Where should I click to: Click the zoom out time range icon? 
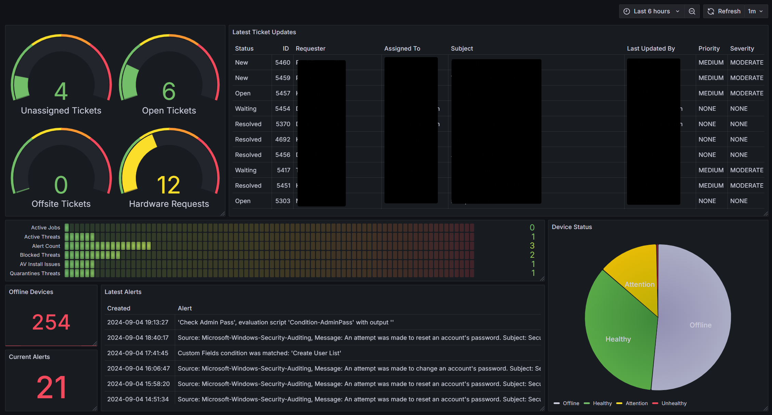692,11
